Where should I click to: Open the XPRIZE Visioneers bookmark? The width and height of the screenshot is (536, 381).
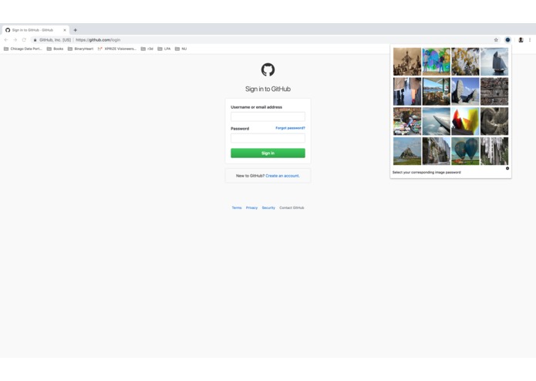(117, 49)
